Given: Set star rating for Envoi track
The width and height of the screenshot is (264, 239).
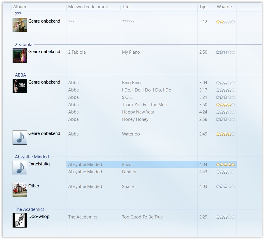Looking at the screenshot, I should click(x=225, y=165).
